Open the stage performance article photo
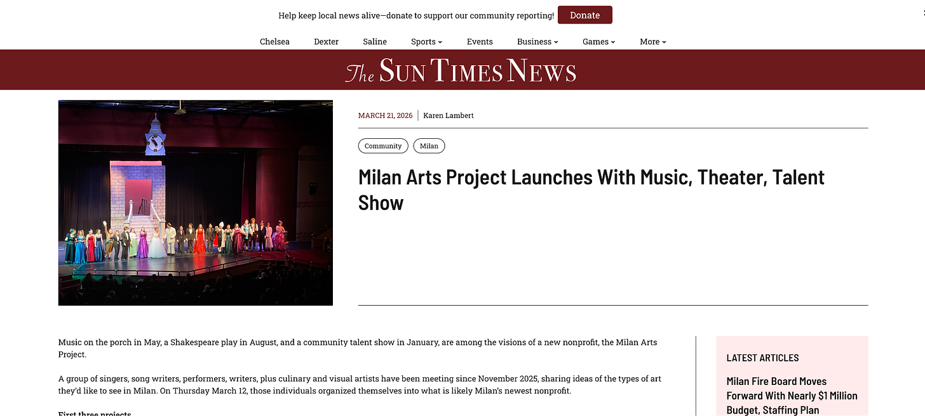This screenshot has width=925, height=416. tap(196, 203)
